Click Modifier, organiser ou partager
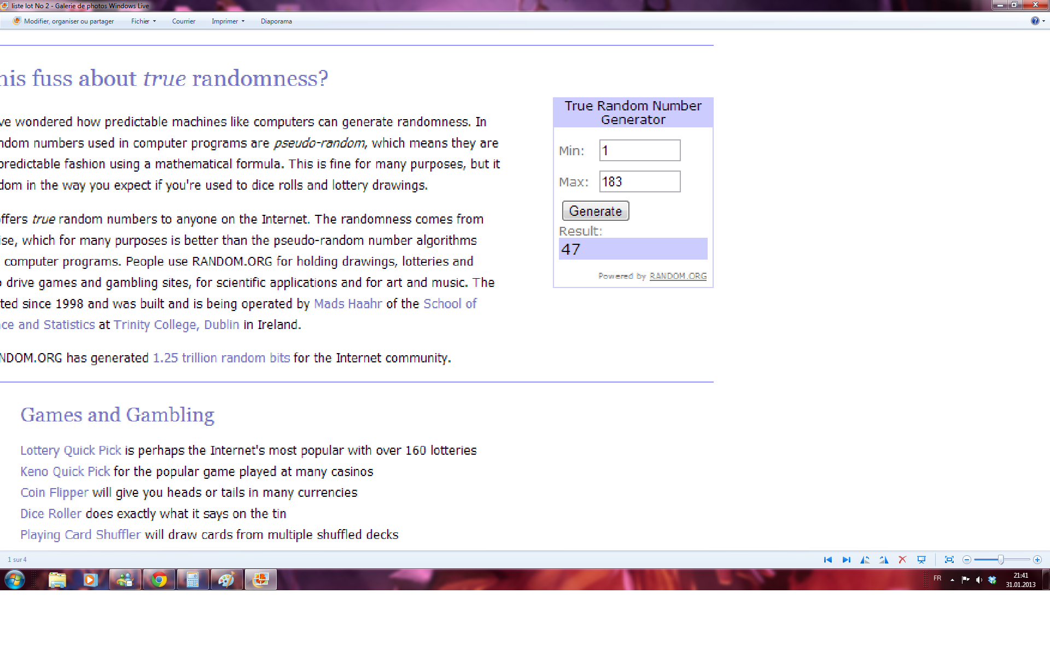 (64, 21)
